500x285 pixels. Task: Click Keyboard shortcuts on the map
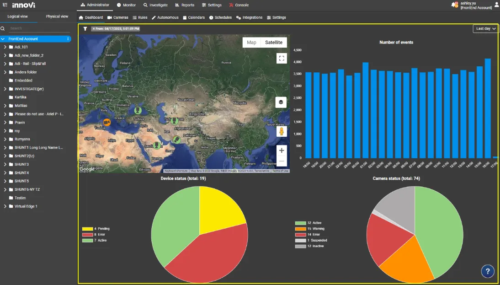(176, 171)
